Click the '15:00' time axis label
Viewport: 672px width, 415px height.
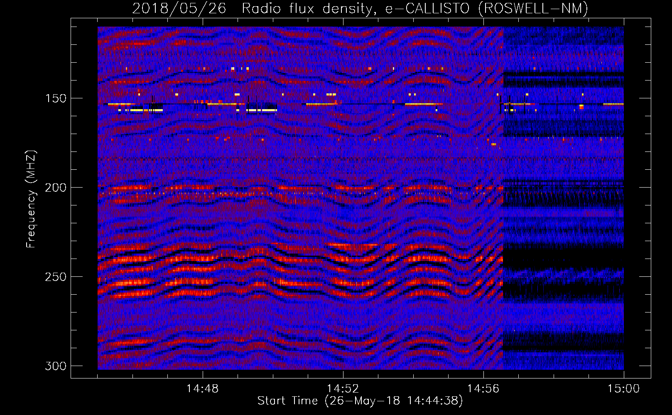[x=624, y=389]
